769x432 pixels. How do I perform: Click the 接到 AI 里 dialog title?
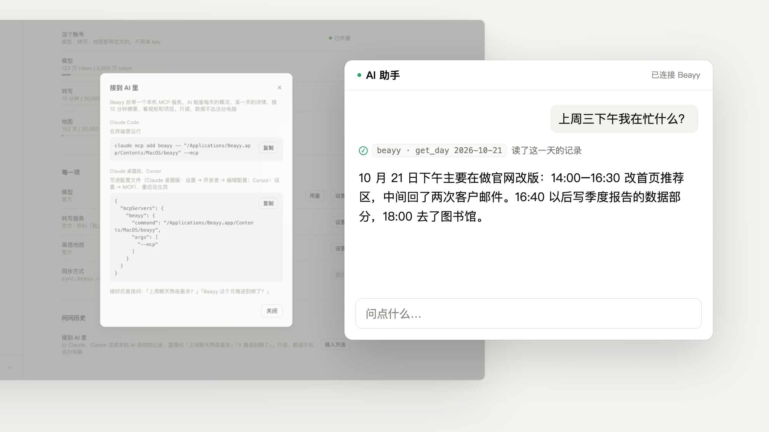pos(124,88)
